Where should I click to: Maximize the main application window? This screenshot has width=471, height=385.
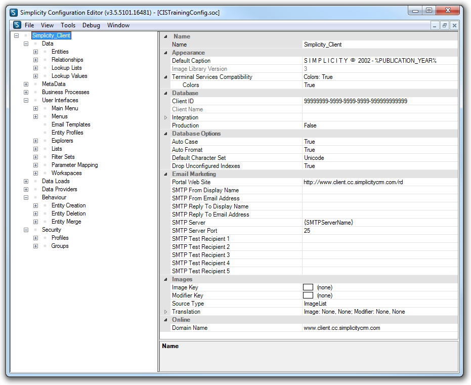point(429,11)
